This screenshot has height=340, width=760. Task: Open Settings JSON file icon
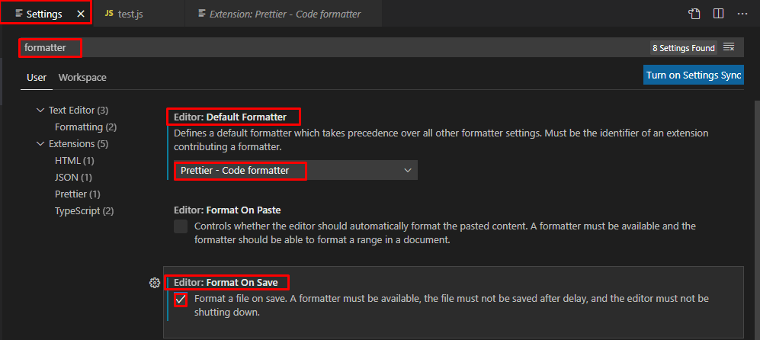pos(694,14)
